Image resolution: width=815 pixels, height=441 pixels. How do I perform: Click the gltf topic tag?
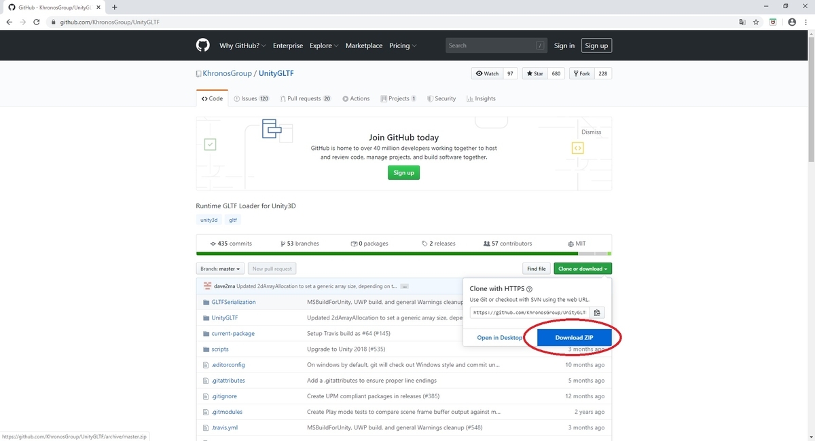coord(233,220)
